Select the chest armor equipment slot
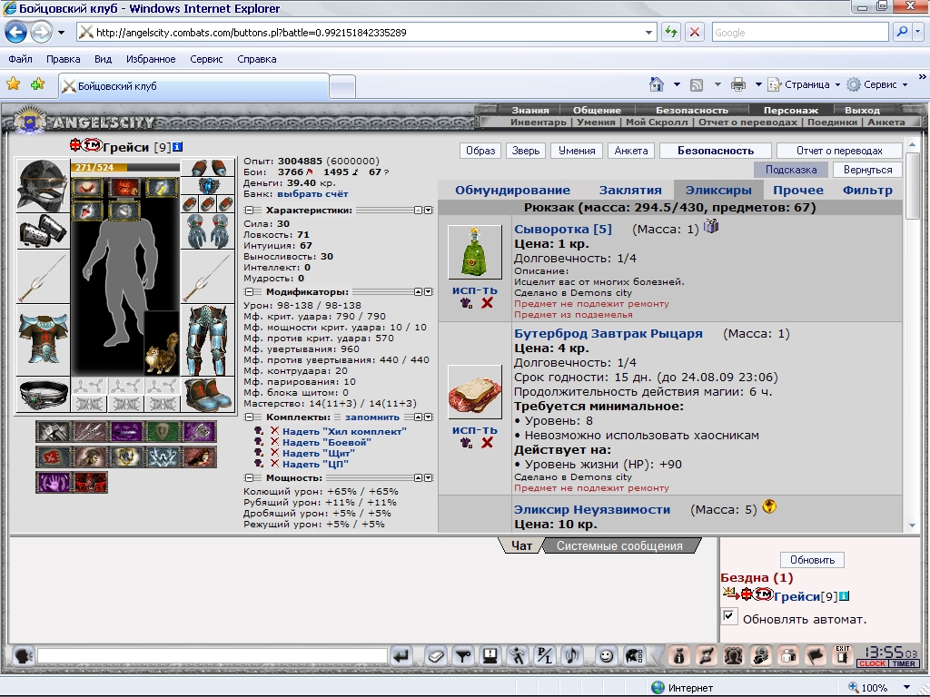 tap(43, 339)
